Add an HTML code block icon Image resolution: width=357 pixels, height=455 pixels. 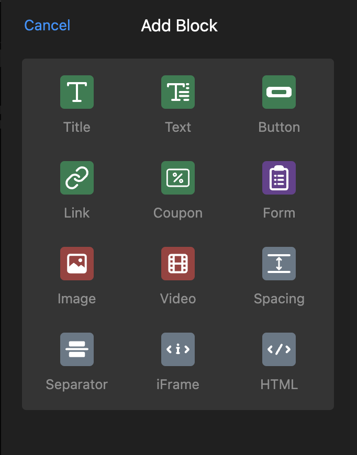pyautogui.click(x=279, y=349)
